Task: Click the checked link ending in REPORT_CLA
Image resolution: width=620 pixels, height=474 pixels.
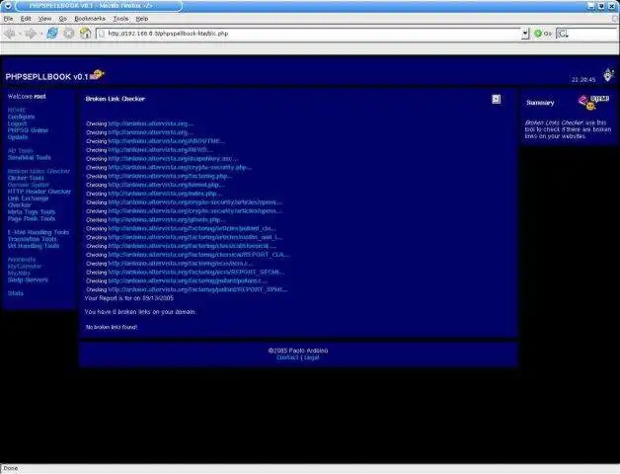Action: tap(198, 255)
